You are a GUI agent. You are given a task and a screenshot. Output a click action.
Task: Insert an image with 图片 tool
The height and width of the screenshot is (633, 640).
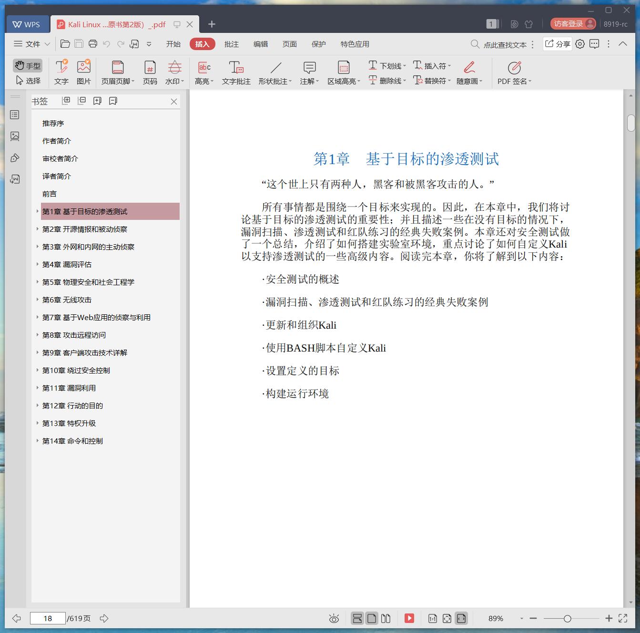coord(84,73)
